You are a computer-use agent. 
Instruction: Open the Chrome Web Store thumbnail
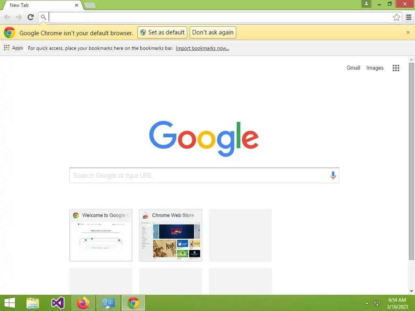point(171,235)
